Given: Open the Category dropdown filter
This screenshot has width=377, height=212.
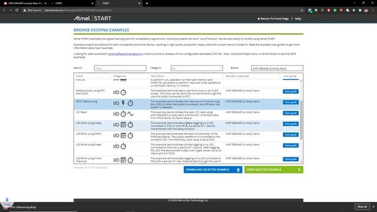Looking at the screenshot, I should (x=197, y=68).
